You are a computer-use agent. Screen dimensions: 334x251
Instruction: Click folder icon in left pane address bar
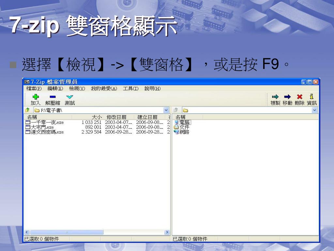37,110
